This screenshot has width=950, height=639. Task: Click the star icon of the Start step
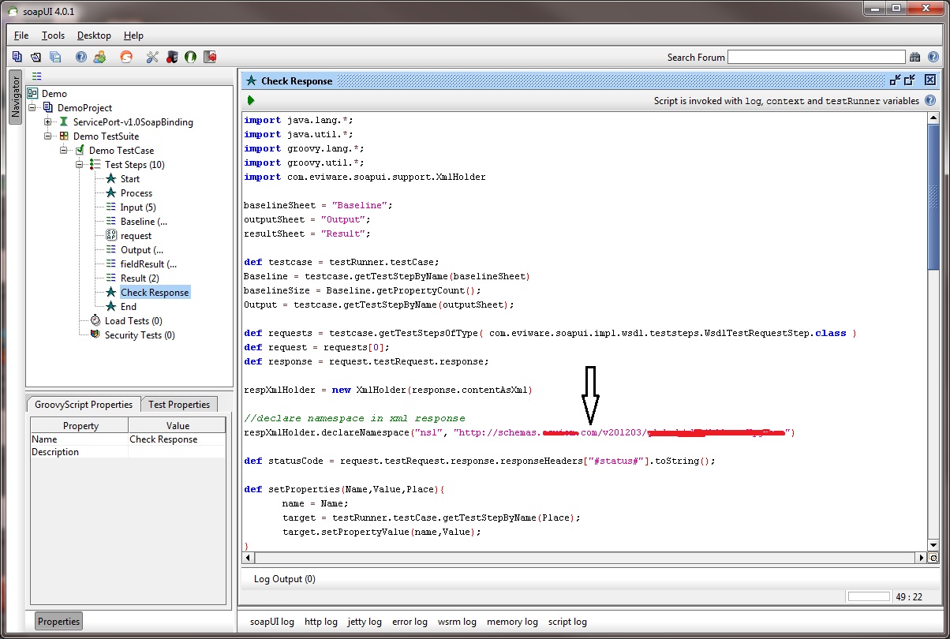[x=111, y=179]
